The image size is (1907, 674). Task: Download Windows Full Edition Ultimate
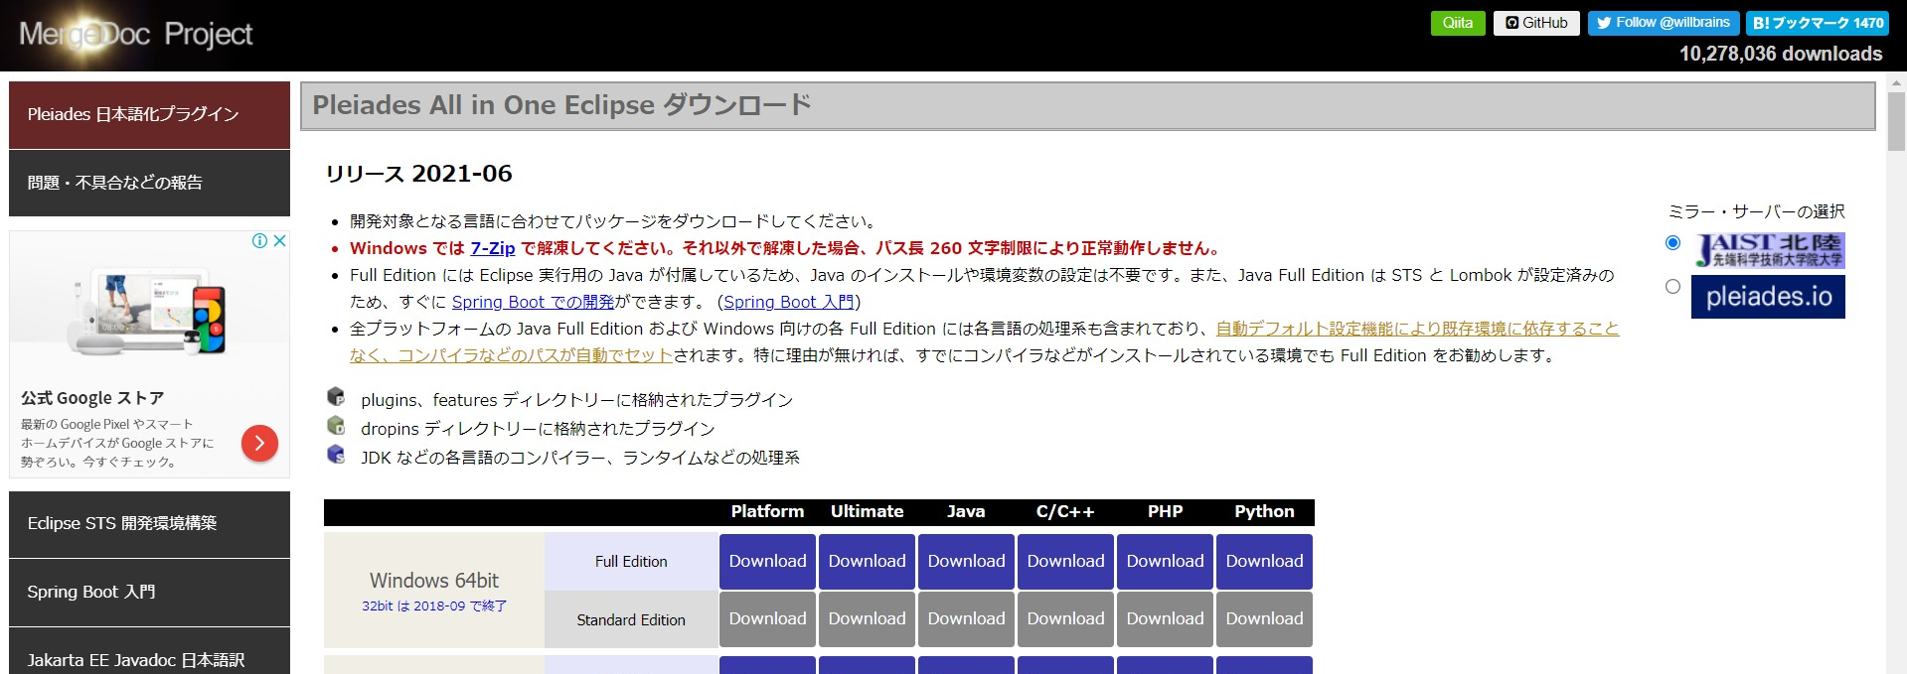(x=867, y=562)
